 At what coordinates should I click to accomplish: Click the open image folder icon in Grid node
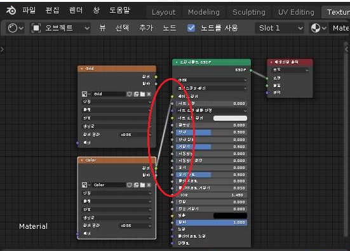click(142, 94)
